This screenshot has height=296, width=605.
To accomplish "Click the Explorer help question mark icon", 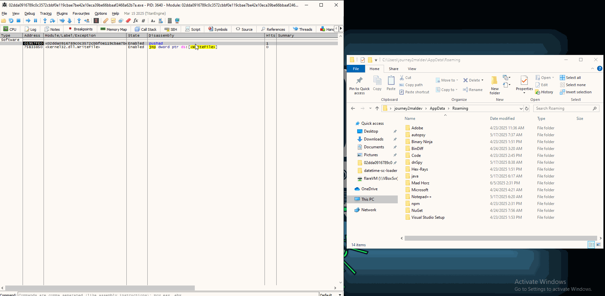I will click(x=599, y=68).
